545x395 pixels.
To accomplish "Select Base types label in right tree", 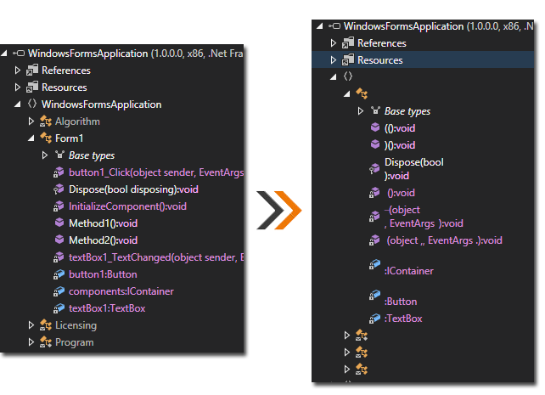I will point(407,111).
